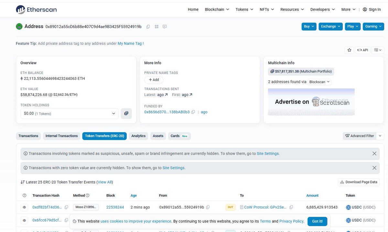Open the Resources menu
The width and height of the screenshot is (388, 232).
(x=292, y=9)
